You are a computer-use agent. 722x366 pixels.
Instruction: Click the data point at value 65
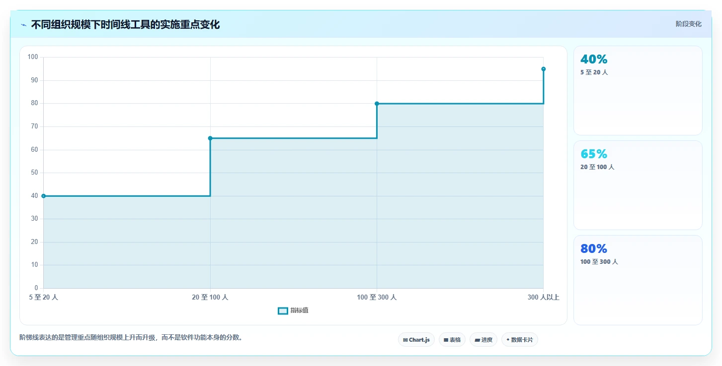(210, 138)
